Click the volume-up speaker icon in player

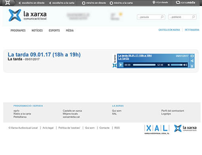pos(185,65)
